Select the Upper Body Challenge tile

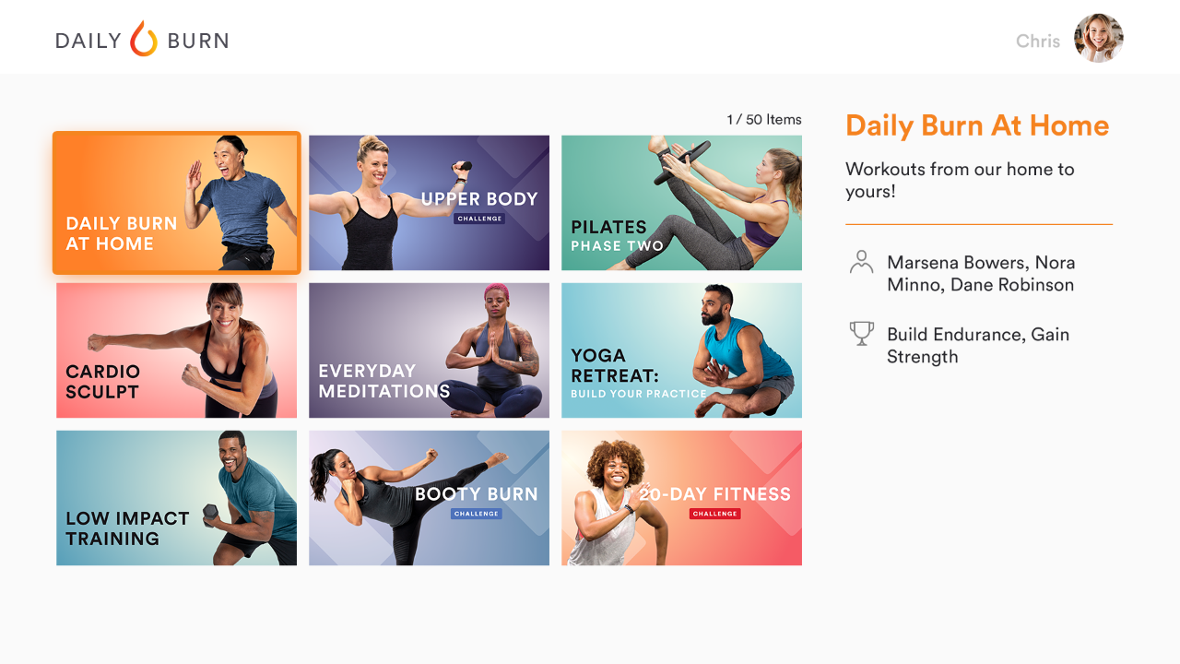click(429, 203)
